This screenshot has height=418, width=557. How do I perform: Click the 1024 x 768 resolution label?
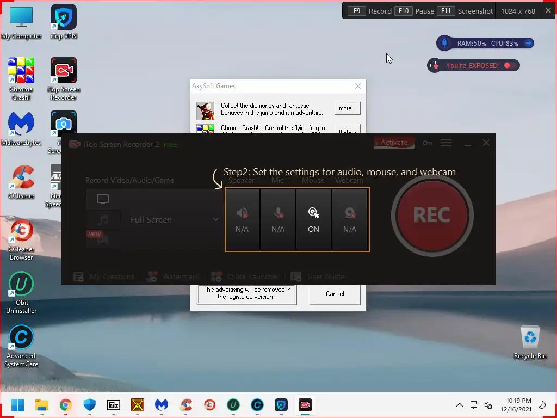(518, 11)
